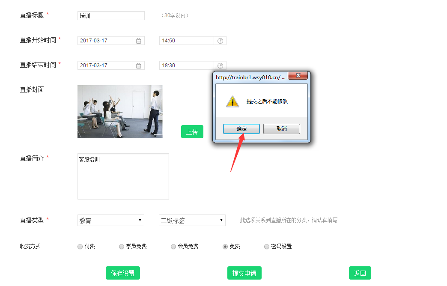Focus the 直播简介 description textarea
This screenshot has height=286, width=447.
(123, 176)
